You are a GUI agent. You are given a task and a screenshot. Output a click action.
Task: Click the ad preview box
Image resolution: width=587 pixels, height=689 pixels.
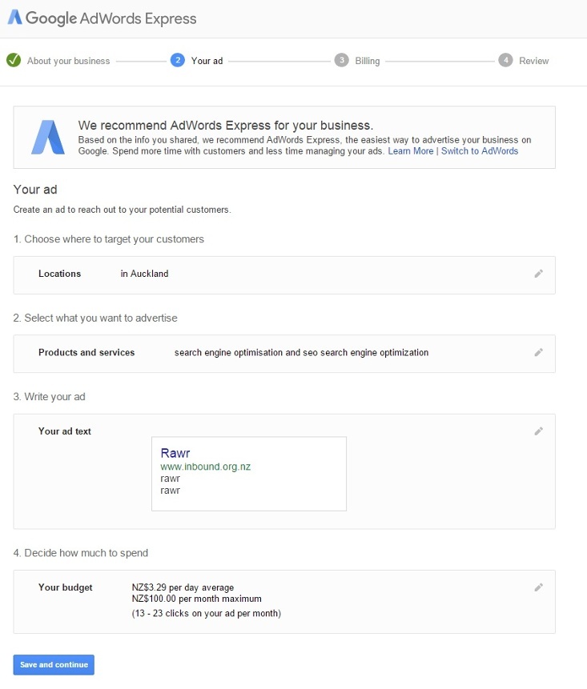[x=249, y=474]
